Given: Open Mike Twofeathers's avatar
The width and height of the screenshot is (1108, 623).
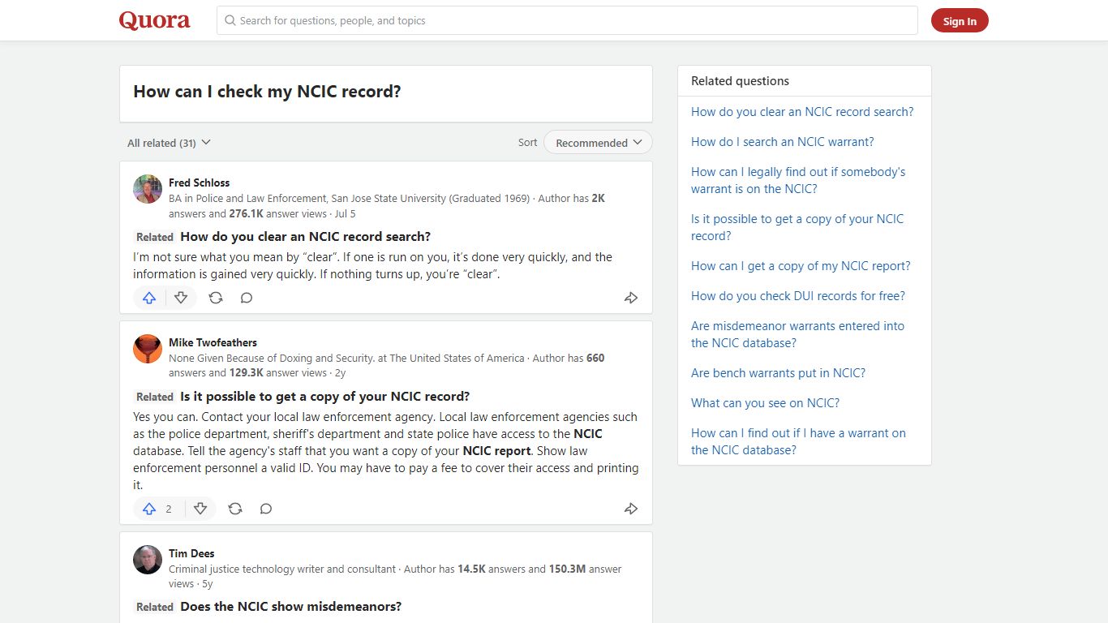Looking at the screenshot, I should click(148, 349).
